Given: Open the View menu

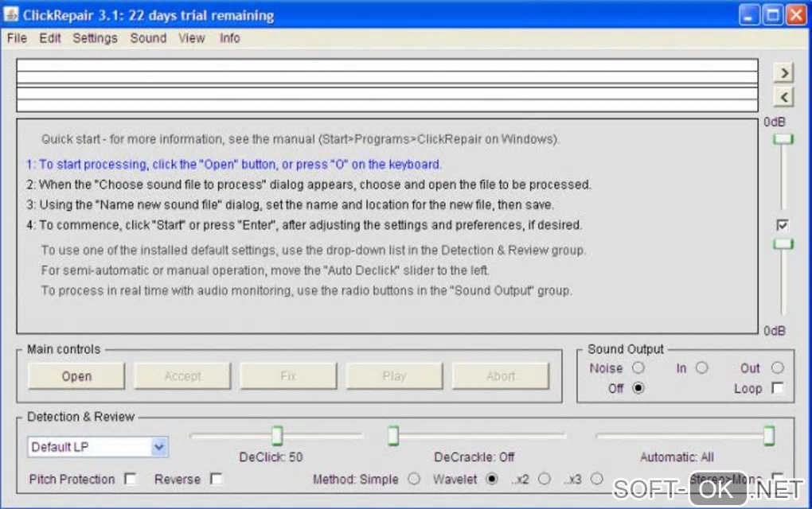Looking at the screenshot, I should 192,38.
